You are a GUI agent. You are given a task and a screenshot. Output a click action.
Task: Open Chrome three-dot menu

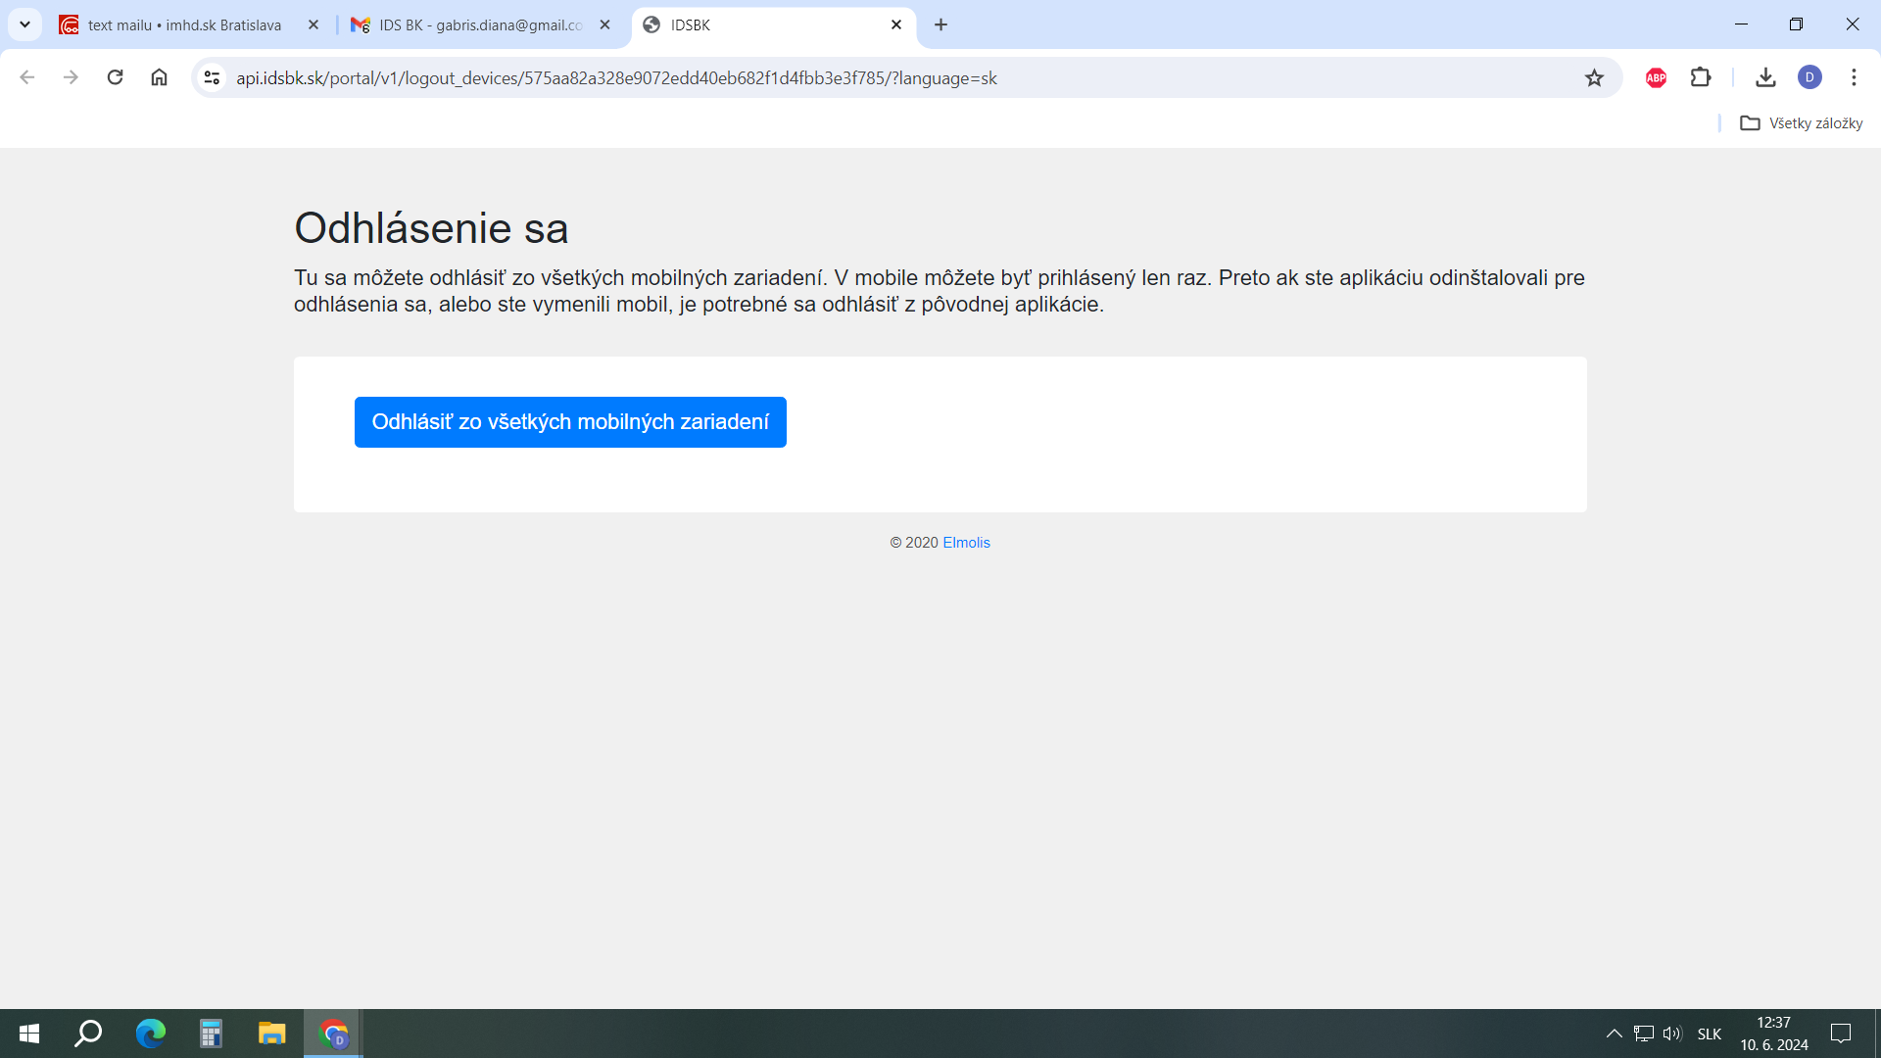click(x=1854, y=77)
